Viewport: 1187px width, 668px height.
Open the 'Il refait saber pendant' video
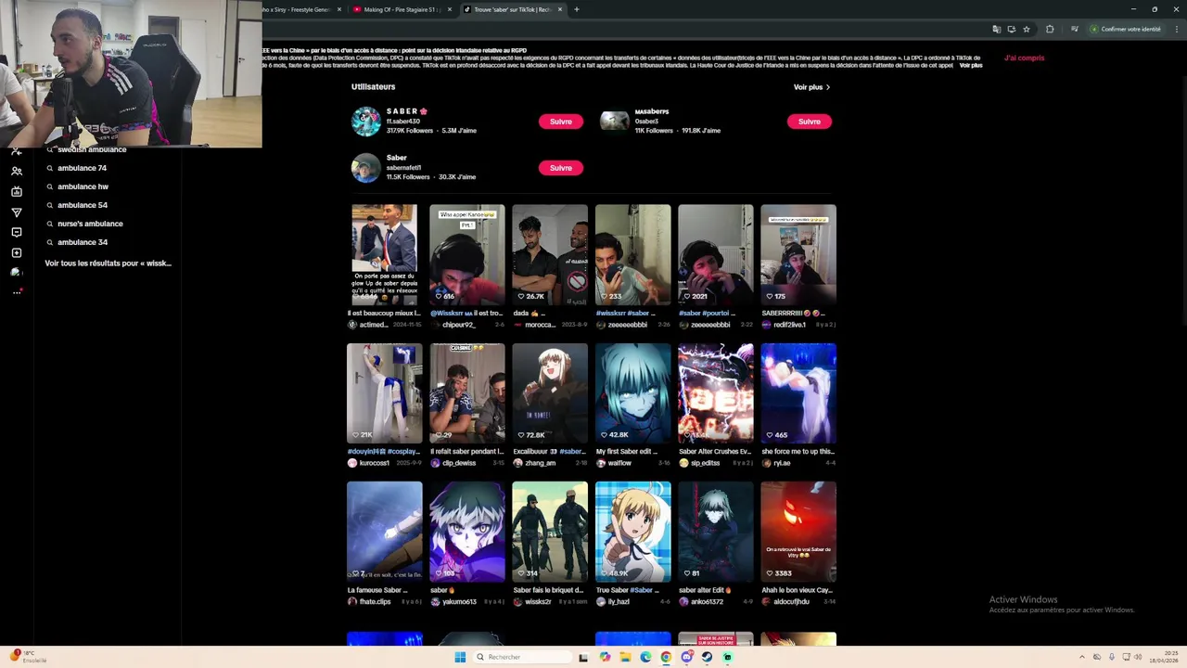tap(467, 393)
